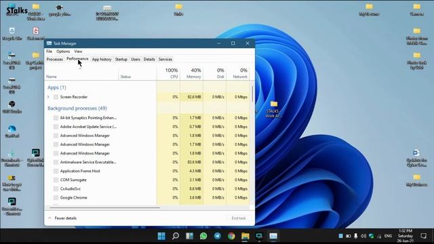Switch to the Users tab

(x=136, y=59)
